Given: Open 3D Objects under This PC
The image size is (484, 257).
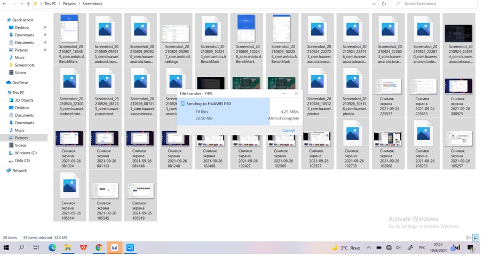Looking at the screenshot, I should click(24, 100).
